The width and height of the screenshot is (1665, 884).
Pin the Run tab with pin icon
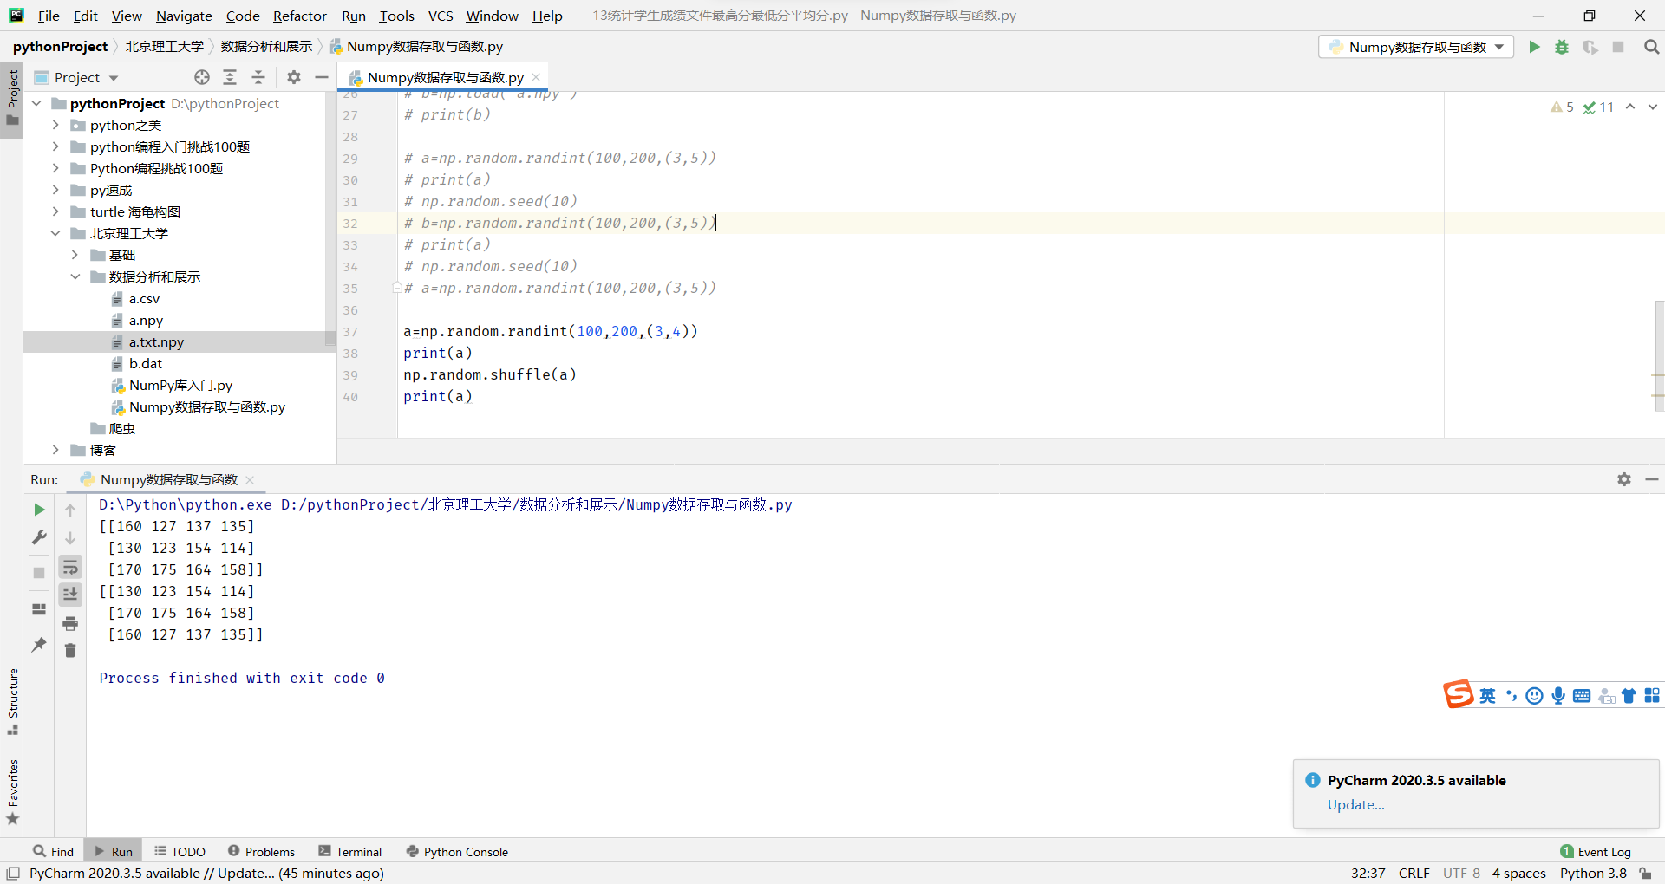coord(39,645)
